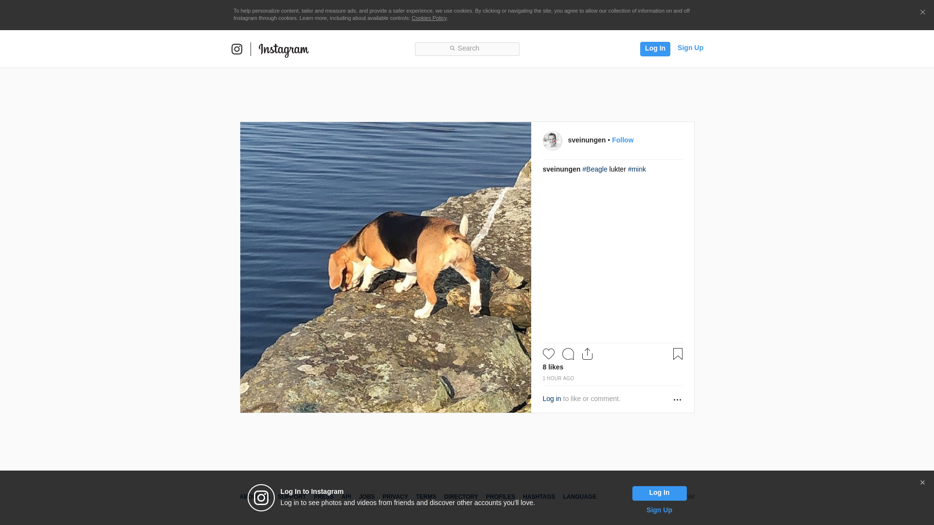The width and height of the screenshot is (934, 525).
Task: Open the HASHTAGS footer link
Action: point(539,497)
